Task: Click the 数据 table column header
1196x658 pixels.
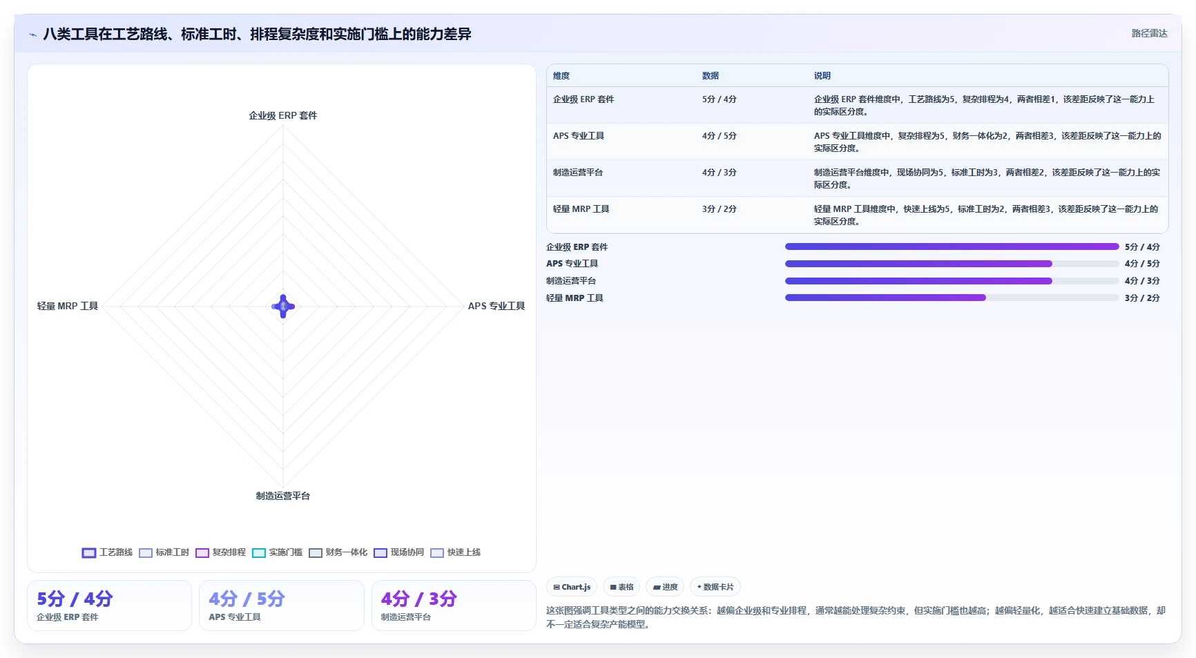Action: (x=711, y=76)
